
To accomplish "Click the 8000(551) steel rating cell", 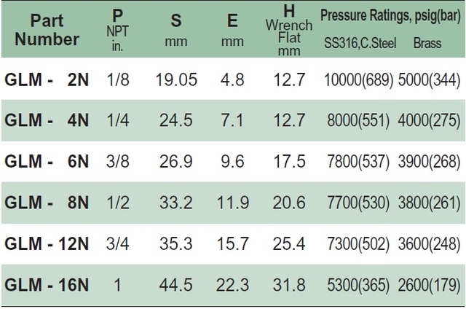I will (358, 120).
